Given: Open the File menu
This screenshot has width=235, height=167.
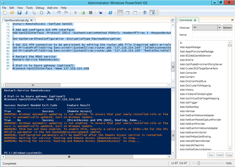Looking at the screenshot, I should 4,8.
